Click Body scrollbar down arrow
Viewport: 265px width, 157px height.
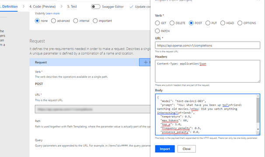pos(258,129)
